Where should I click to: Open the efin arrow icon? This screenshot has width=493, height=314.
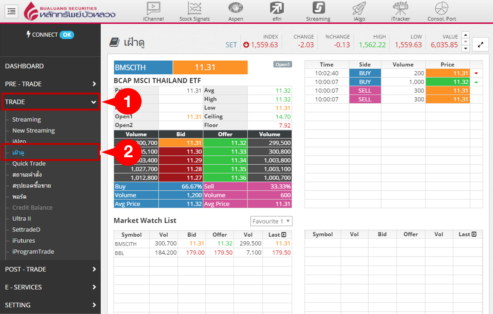point(276,9)
